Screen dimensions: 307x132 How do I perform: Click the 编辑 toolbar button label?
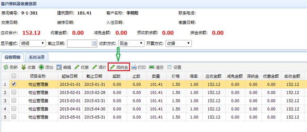tap(67, 68)
